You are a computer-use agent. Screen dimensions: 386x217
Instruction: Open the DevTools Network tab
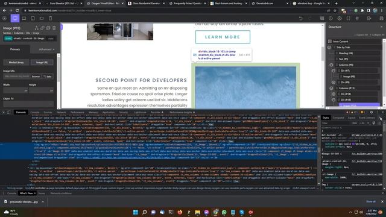[61, 113]
